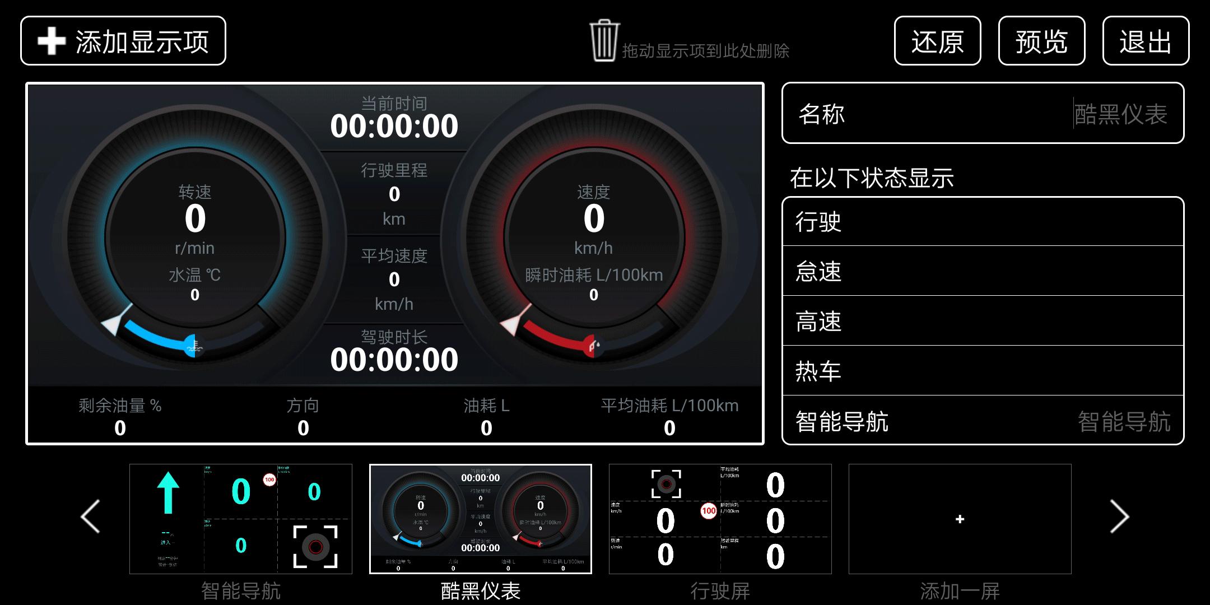
Task: Switch to the 行驶屏 screen tab
Action: pyautogui.click(x=719, y=518)
